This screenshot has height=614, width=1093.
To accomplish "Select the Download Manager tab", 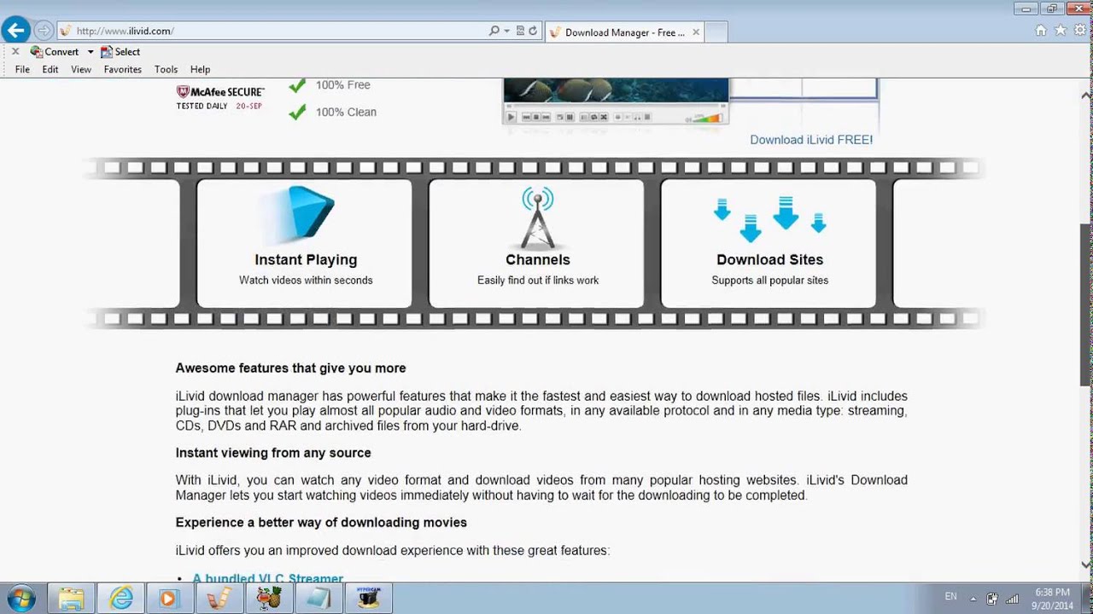I will [x=623, y=32].
